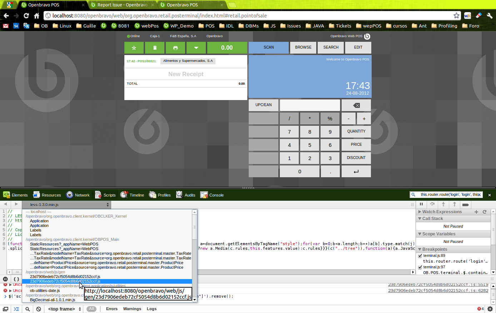The image size is (496, 313).
Task: Open the Audits panel in DevTools
Action: click(186, 195)
